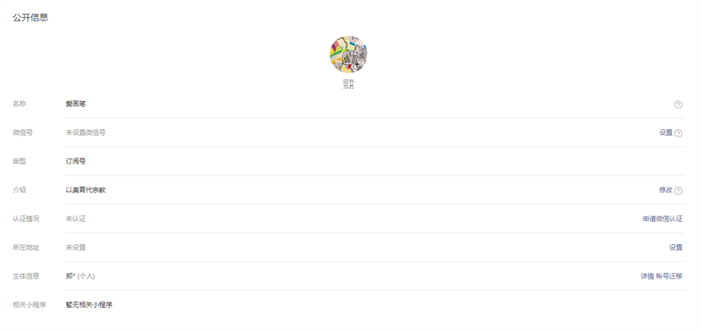The width and height of the screenshot is (702, 332).
Task: Click the help icon beside 微信号 设置
Action: pyautogui.click(x=678, y=133)
